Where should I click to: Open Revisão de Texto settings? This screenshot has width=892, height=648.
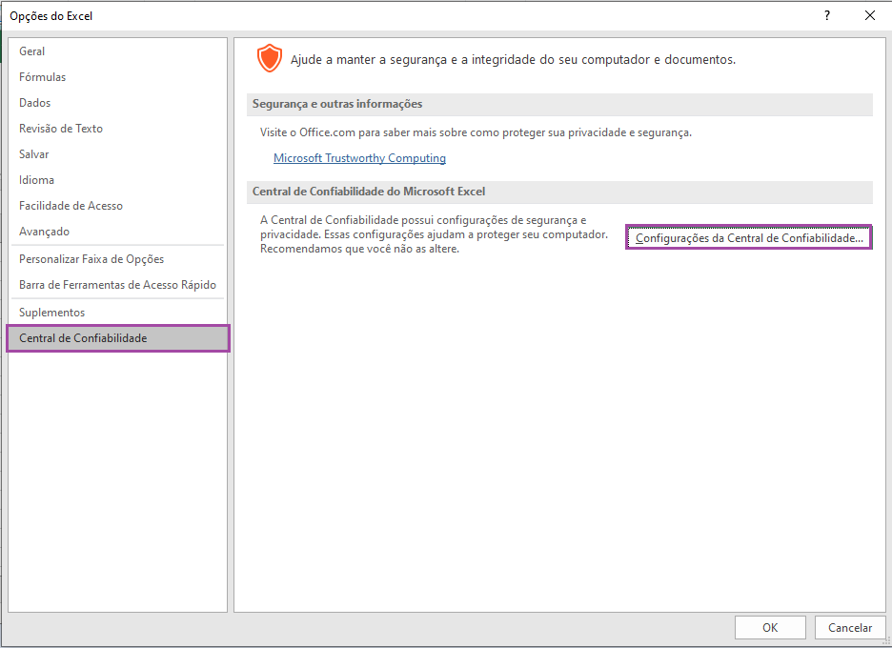[118, 129]
